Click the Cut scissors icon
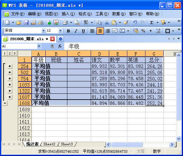Viewport: 183px width, 156px height. (107, 22)
